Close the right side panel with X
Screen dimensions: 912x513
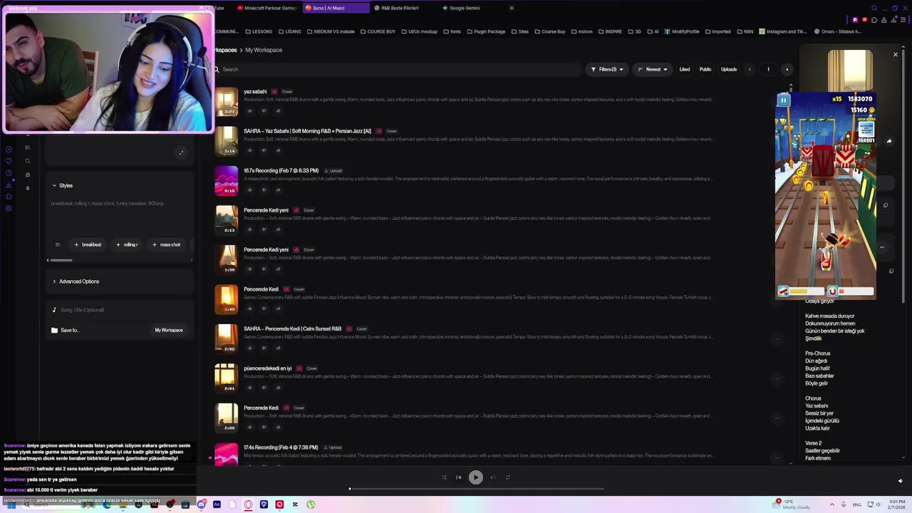tap(896, 54)
